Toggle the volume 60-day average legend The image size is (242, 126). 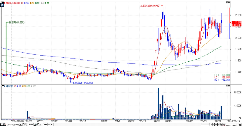(x=29, y=86)
